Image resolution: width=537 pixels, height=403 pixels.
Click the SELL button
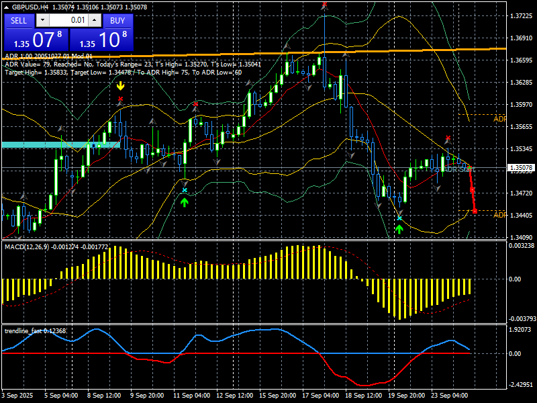pyautogui.click(x=19, y=21)
